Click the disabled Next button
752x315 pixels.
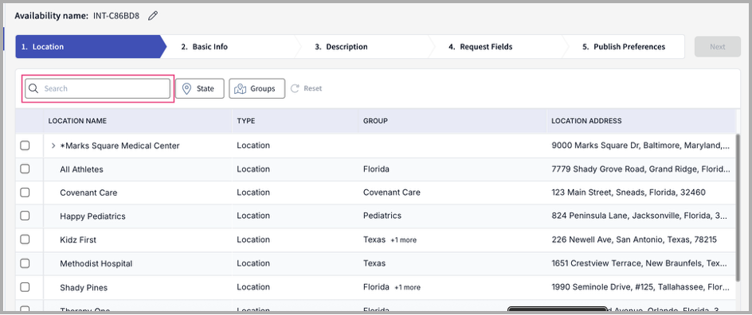[718, 46]
